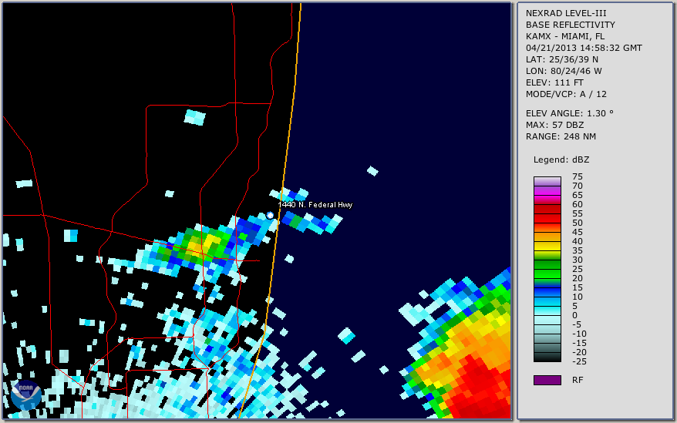The height and width of the screenshot is (423, 677).
Task: Select the ELEV ANGLE: 1.30 text
Action: click(570, 113)
